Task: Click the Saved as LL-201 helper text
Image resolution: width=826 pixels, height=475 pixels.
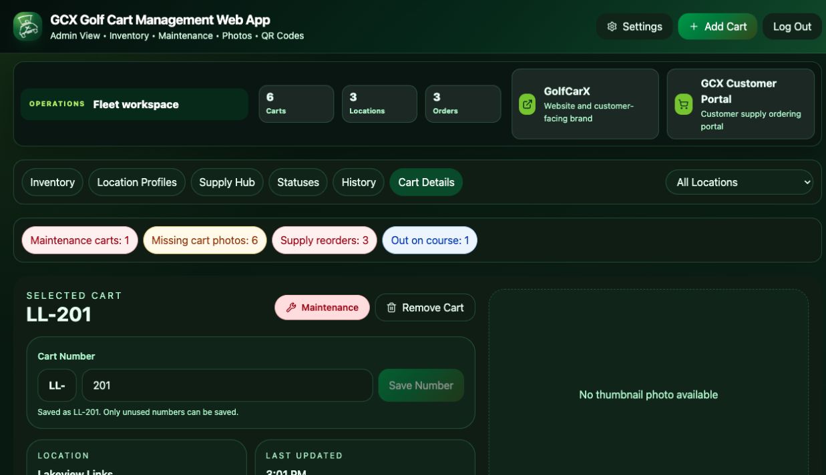Action: tap(138, 412)
